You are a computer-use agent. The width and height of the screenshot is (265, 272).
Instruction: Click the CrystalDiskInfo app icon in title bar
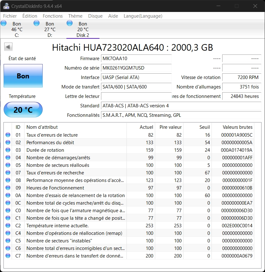click(6, 6)
